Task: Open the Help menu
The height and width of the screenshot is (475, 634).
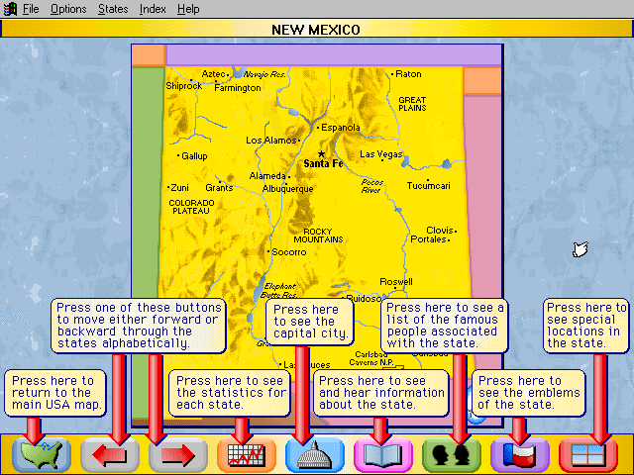Action: pyautogui.click(x=188, y=9)
